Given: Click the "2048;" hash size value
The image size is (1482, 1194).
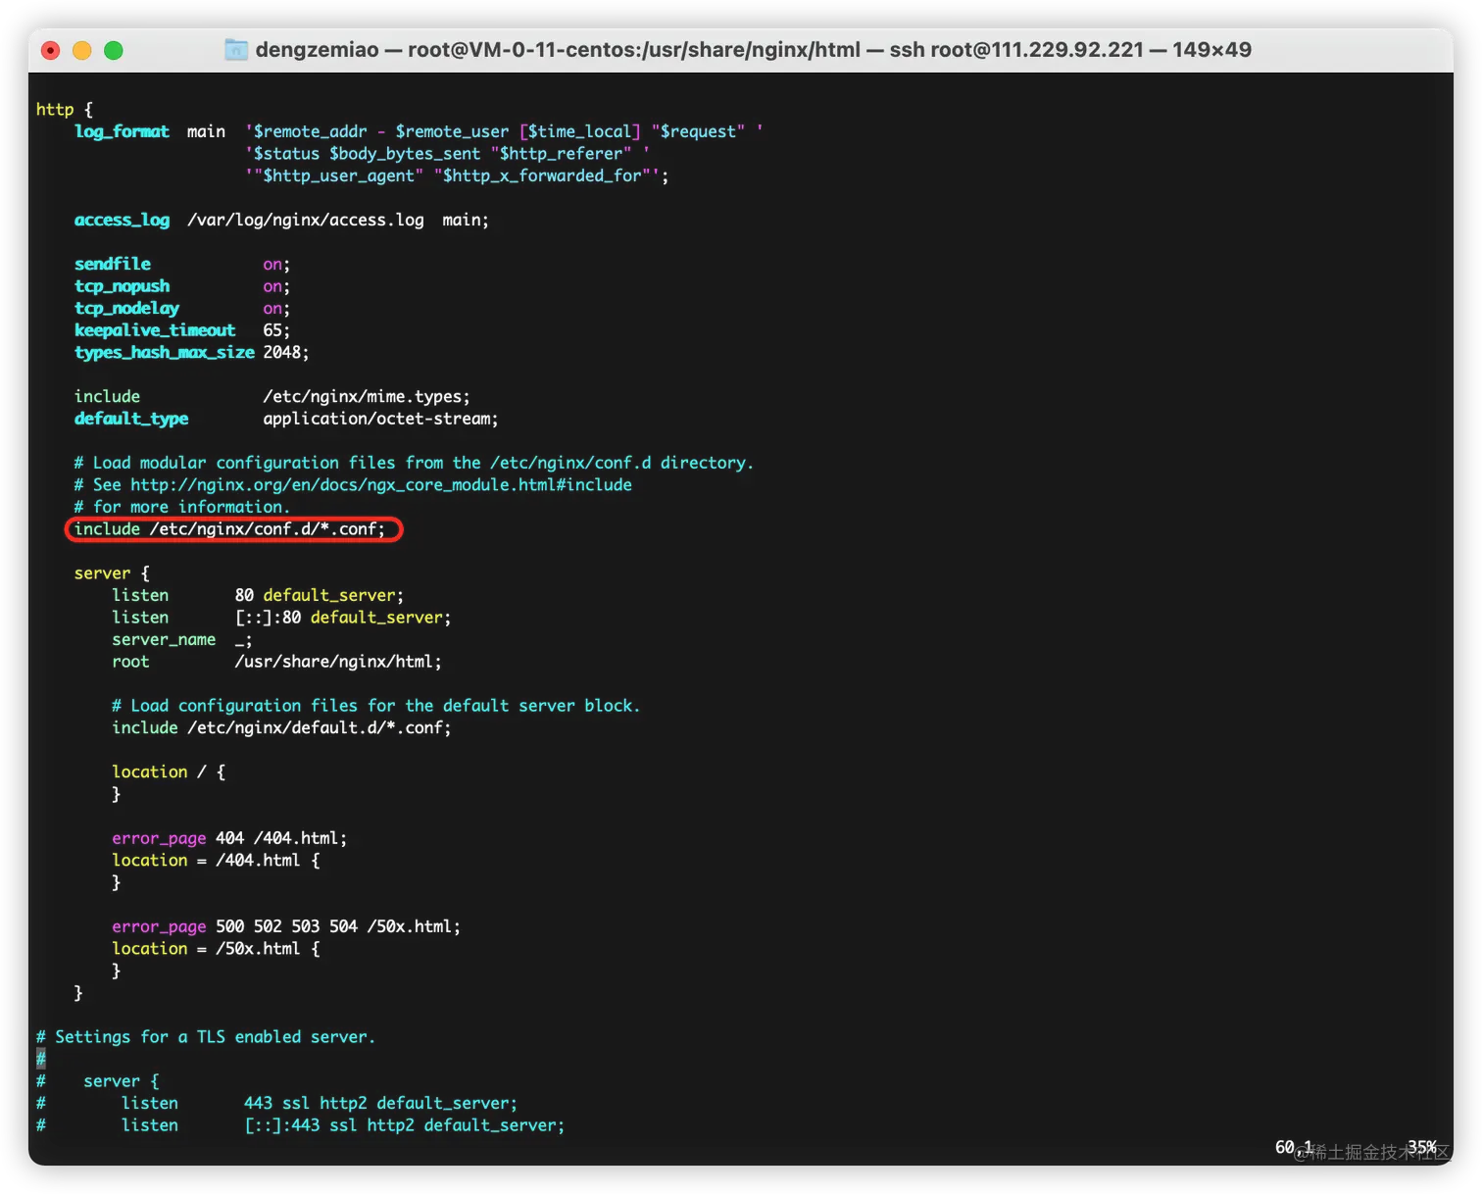Looking at the screenshot, I should pyautogui.click(x=286, y=352).
